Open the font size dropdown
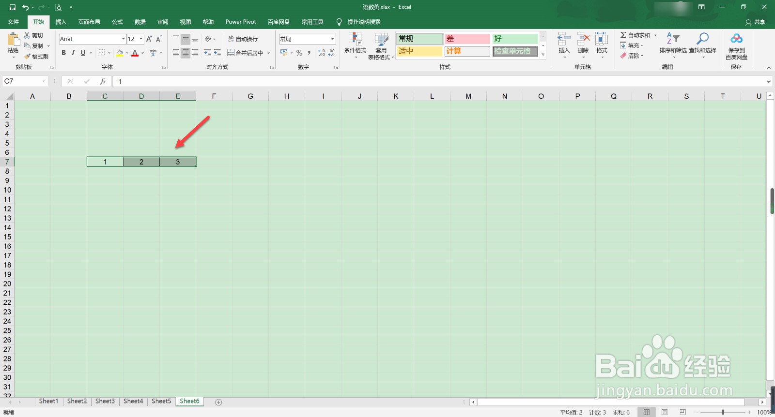The height and width of the screenshot is (417, 775). point(141,39)
